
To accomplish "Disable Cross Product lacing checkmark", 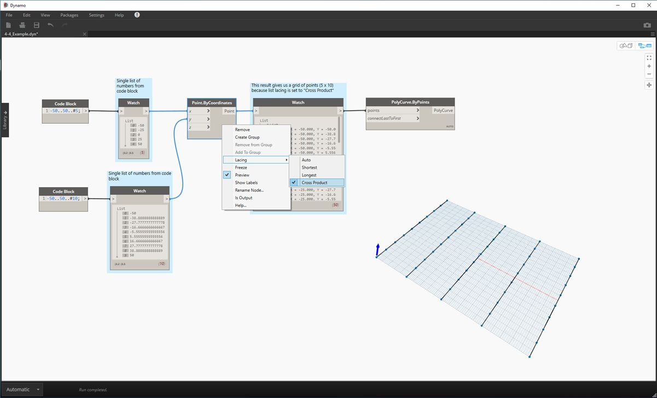I will 294,182.
